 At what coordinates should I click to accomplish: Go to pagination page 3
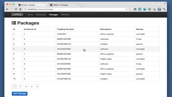tap(26, 86)
